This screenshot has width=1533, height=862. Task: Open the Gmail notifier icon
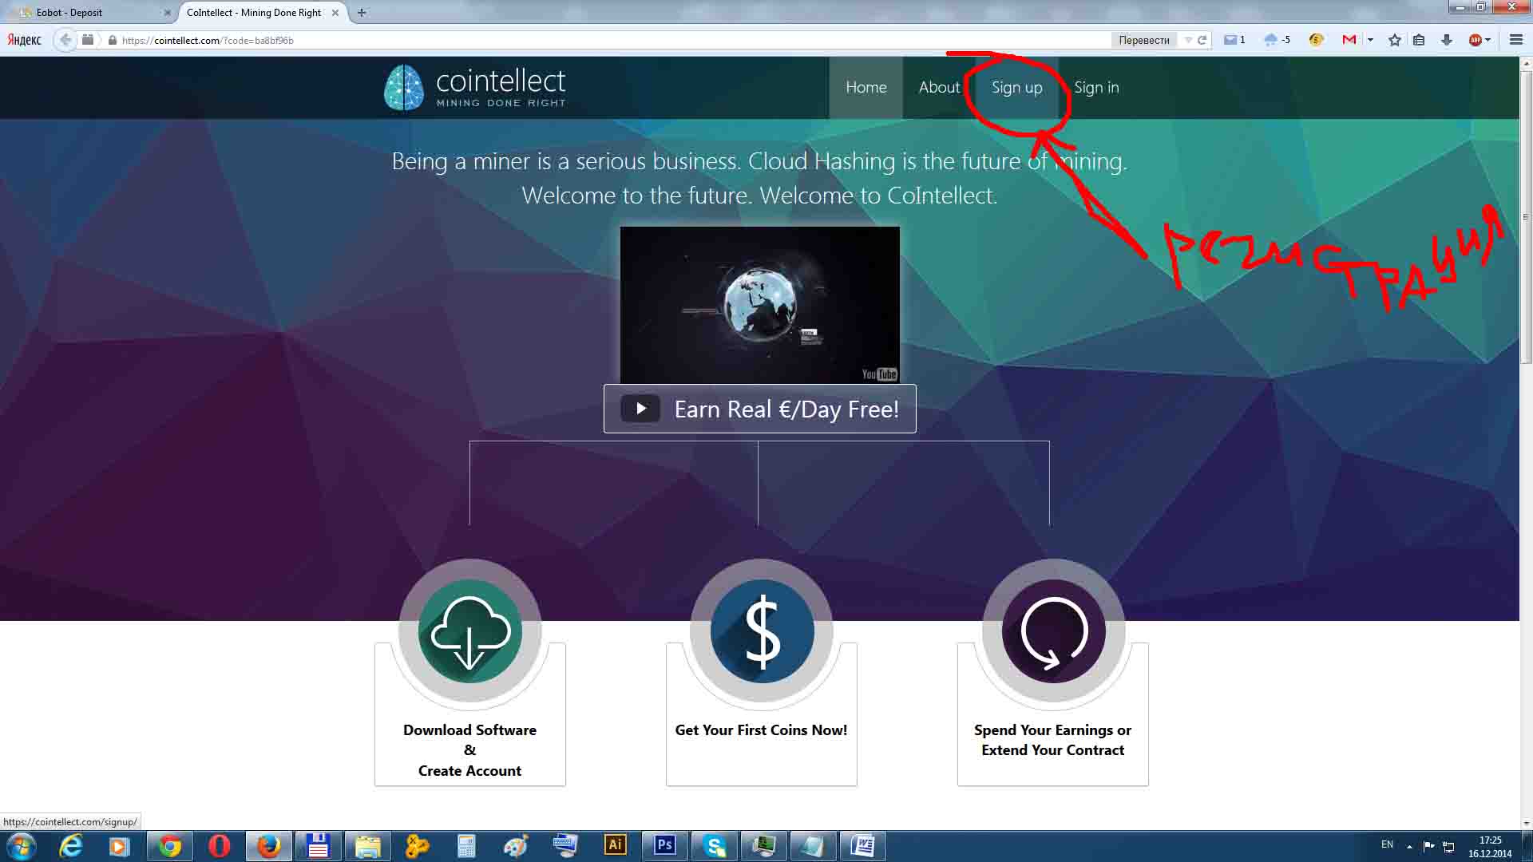(x=1349, y=40)
